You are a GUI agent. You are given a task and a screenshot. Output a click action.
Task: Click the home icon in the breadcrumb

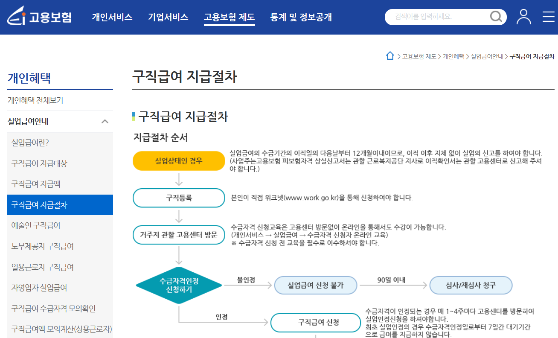(x=389, y=55)
